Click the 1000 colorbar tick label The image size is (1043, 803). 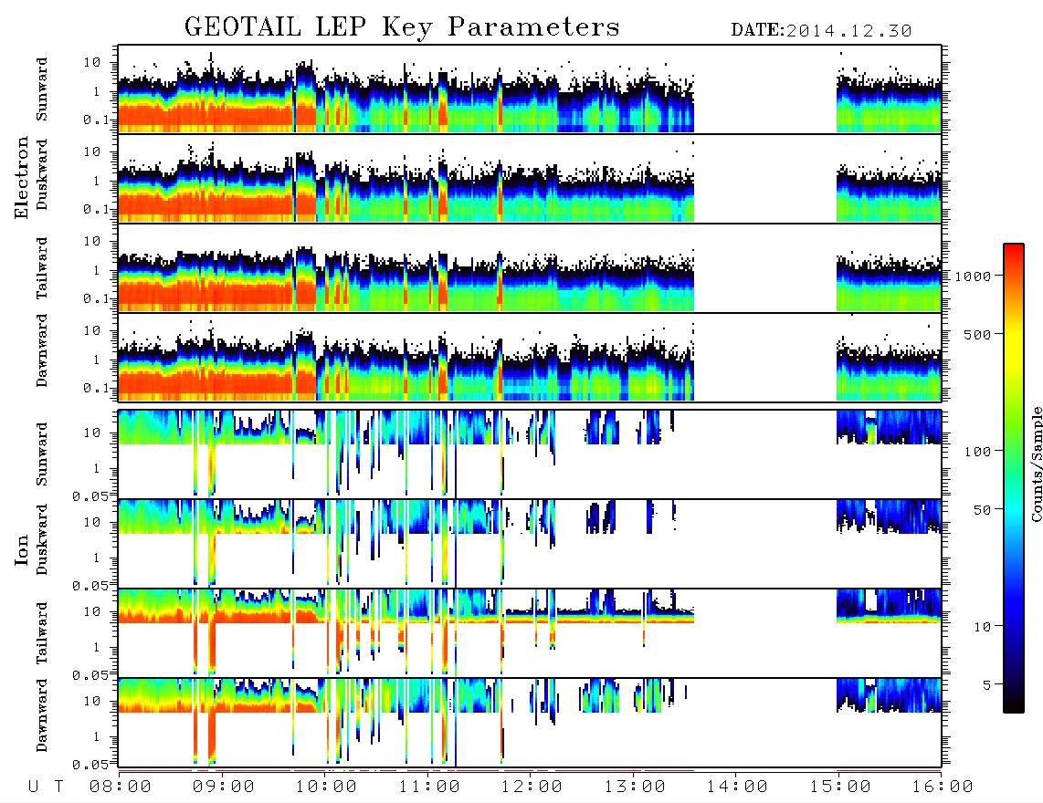coord(973,276)
